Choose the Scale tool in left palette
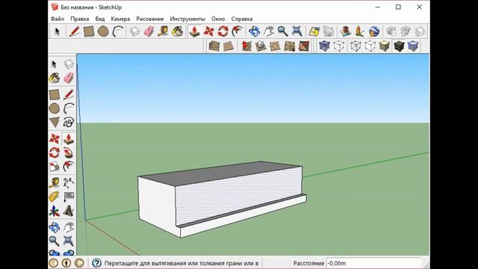 [55, 167]
